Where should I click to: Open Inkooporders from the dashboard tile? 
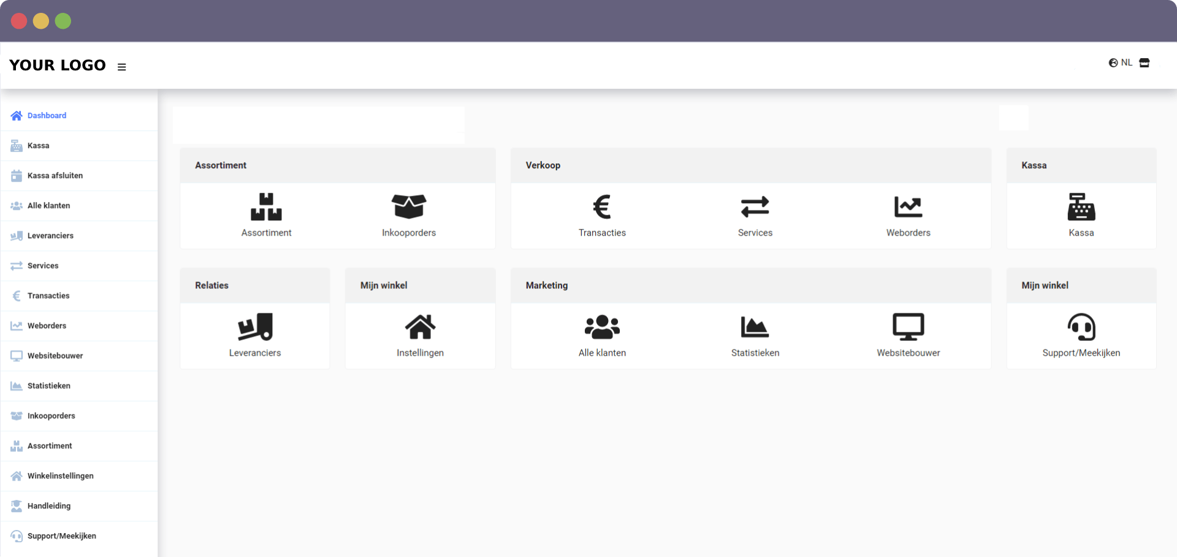click(x=409, y=214)
